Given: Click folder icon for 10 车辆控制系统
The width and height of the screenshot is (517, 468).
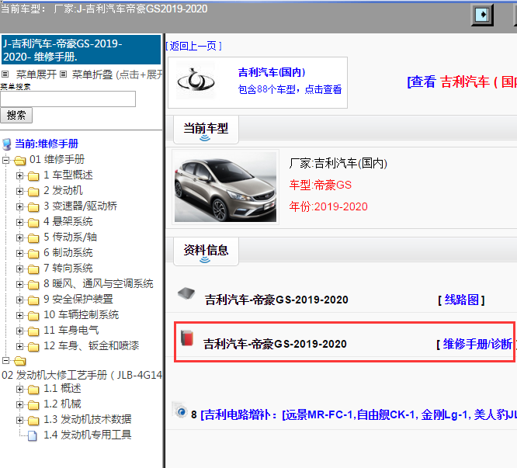Looking at the screenshot, I should (33, 315).
